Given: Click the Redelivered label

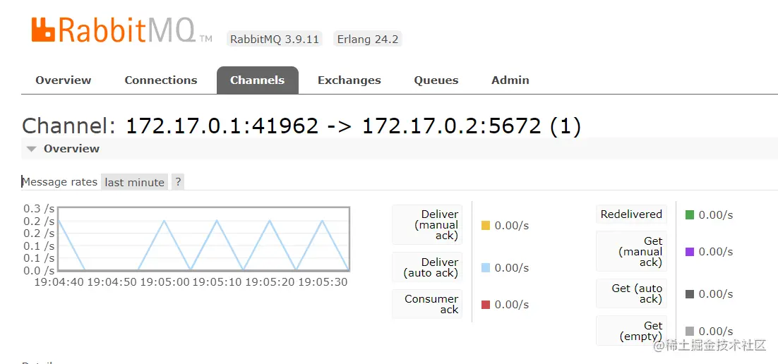Looking at the screenshot, I should tap(631, 214).
